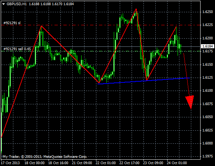Click the 1.6200 price scale label

pos(208,38)
